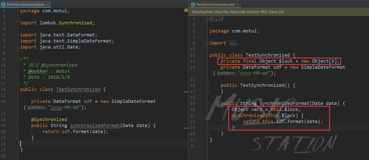Click the yellow inspection status indicator square
The height and width of the screenshot is (160, 369).
(186, 10)
